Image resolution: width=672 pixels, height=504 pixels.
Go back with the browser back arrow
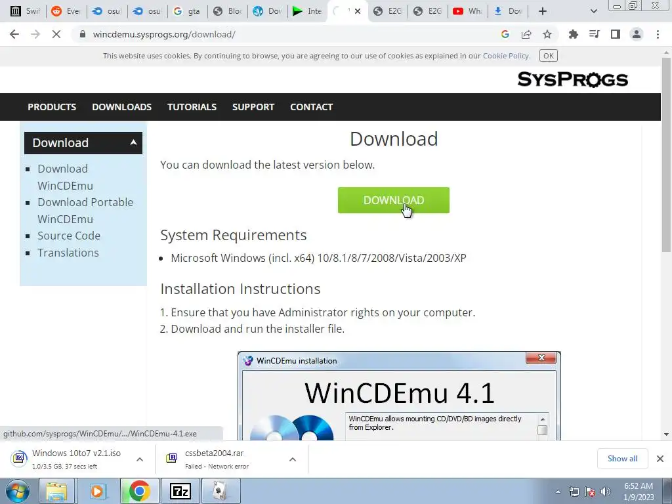click(x=14, y=34)
